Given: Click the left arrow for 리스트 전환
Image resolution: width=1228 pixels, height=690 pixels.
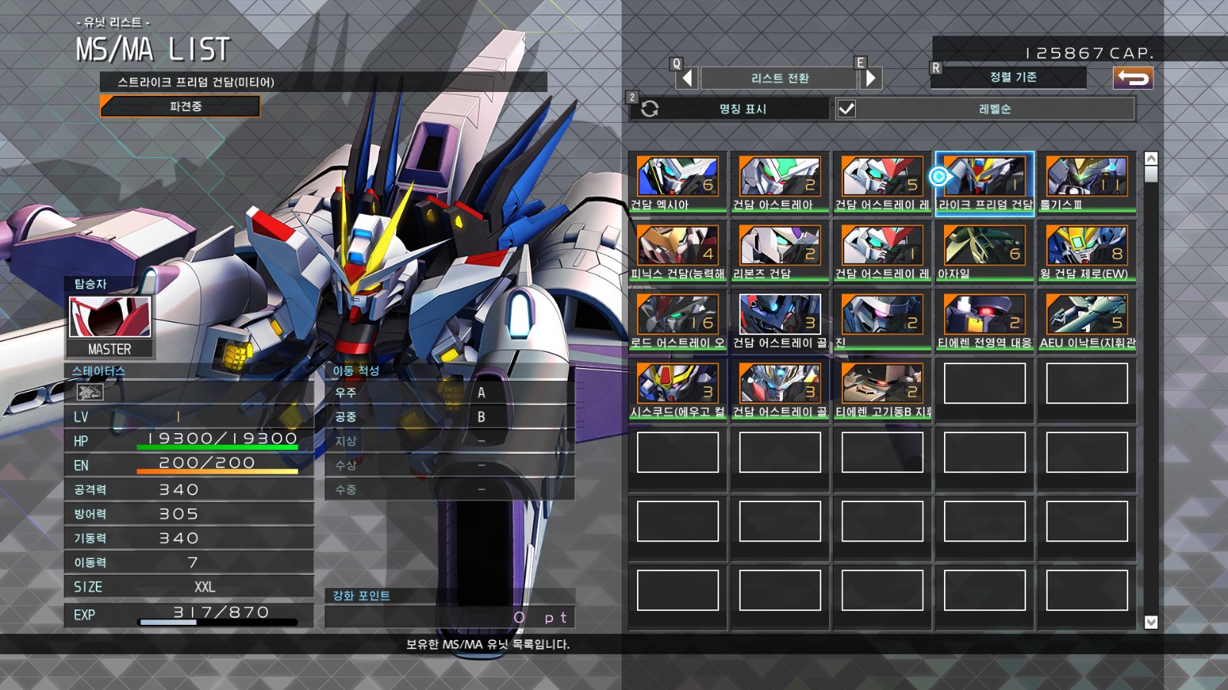Looking at the screenshot, I should pos(688,77).
